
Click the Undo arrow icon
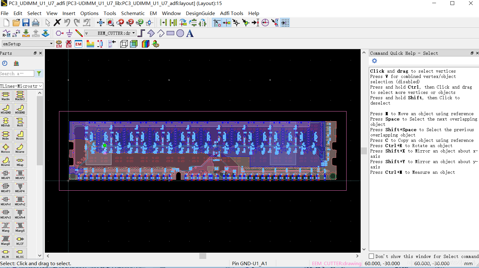click(67, 23)
